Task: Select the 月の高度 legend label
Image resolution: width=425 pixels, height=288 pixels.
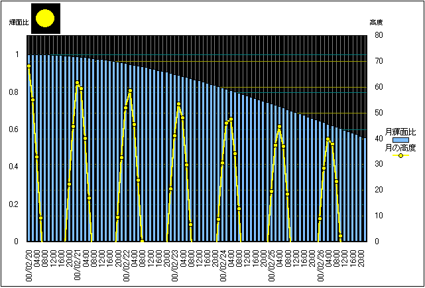Action: [400, 148]
